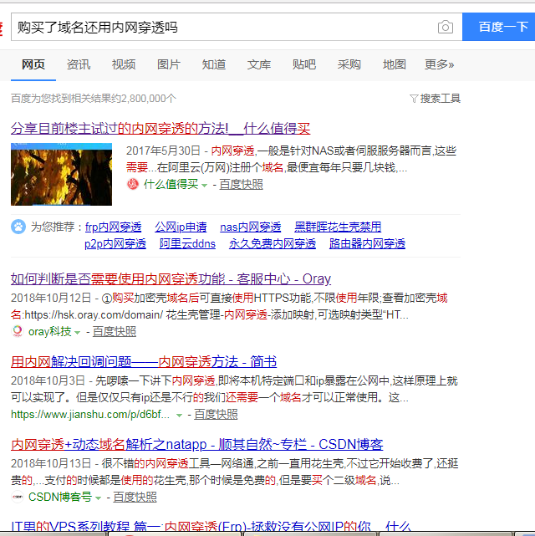Open 百度快照 for 什么值得买 result
Viewport: 535px width, 536px height.
pos(241,184)
